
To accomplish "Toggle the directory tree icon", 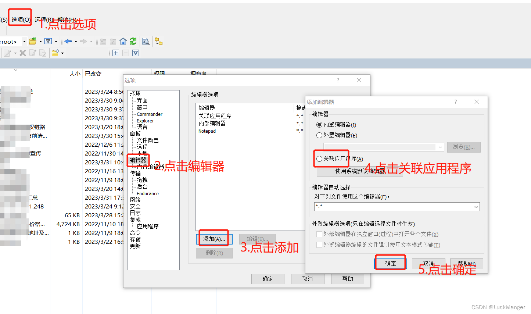I will click(159, 41).
